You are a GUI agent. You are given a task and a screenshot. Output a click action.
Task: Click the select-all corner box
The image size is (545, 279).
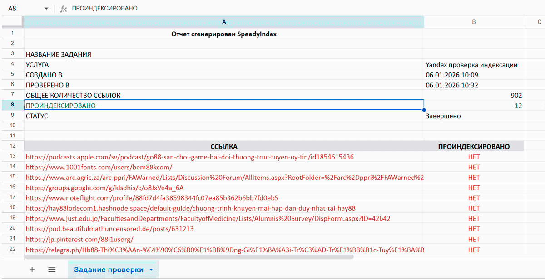click(12, 22)
